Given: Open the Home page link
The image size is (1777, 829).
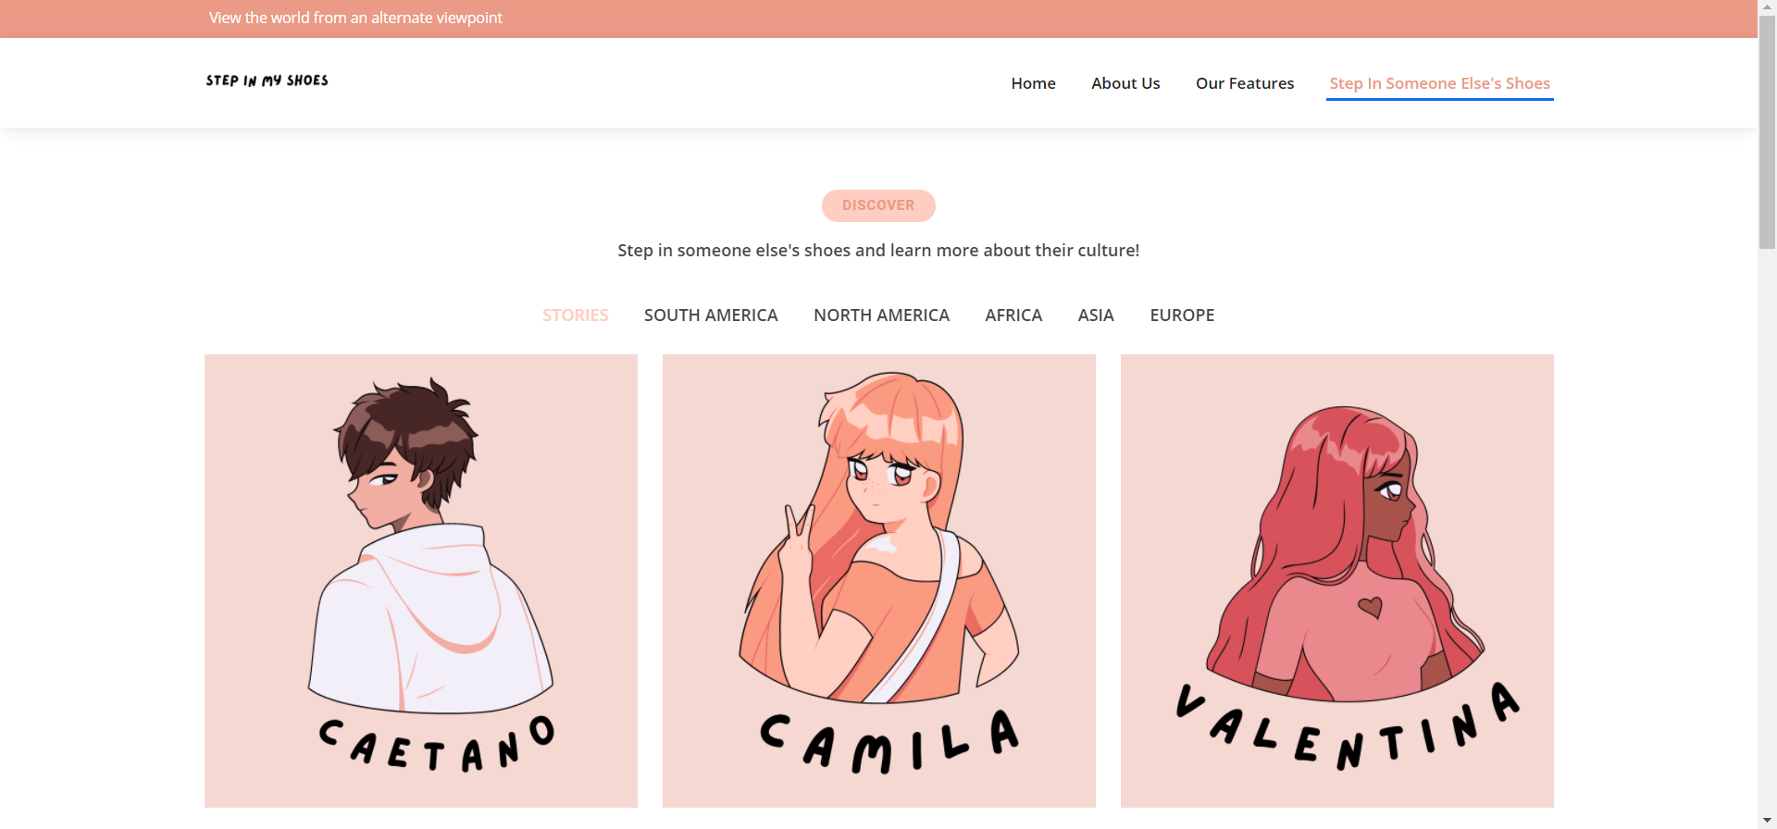Looking at the screenshot, I should point(1033,83).
